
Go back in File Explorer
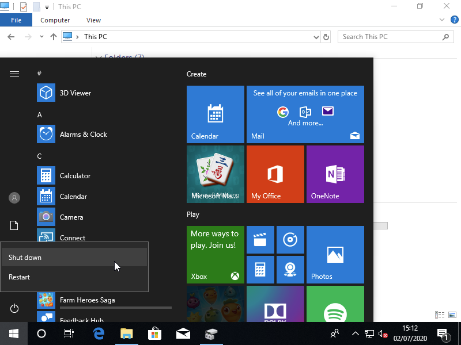[x=11, y=37]
